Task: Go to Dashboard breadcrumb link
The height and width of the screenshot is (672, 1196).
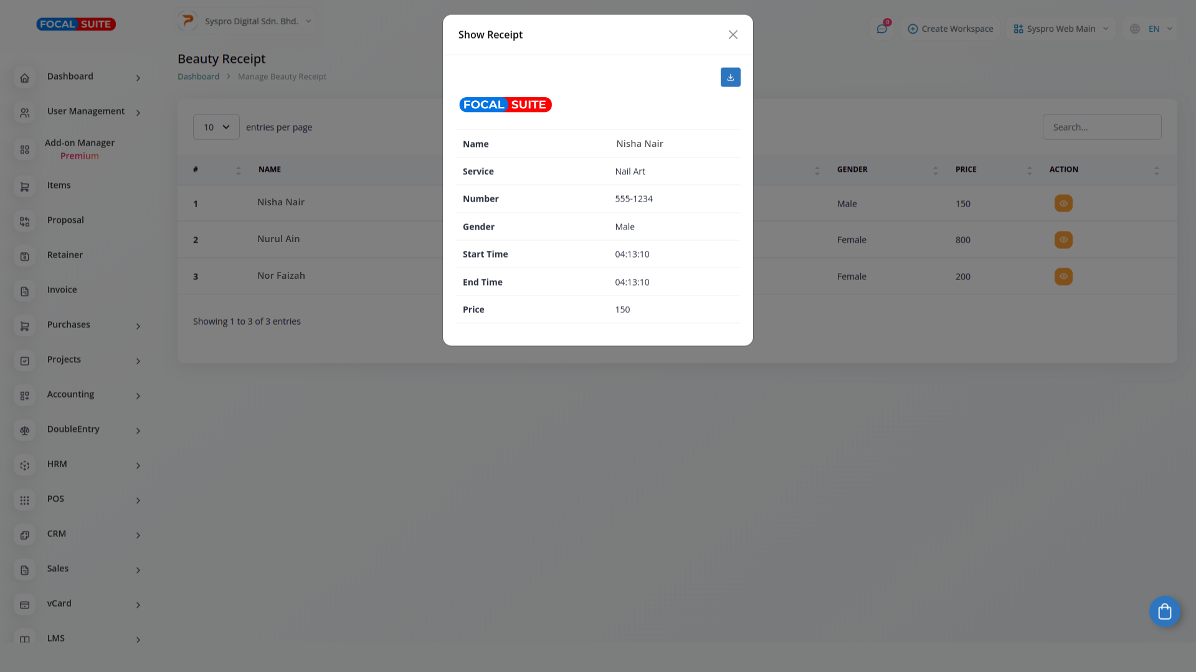Action: click(198, 77)
